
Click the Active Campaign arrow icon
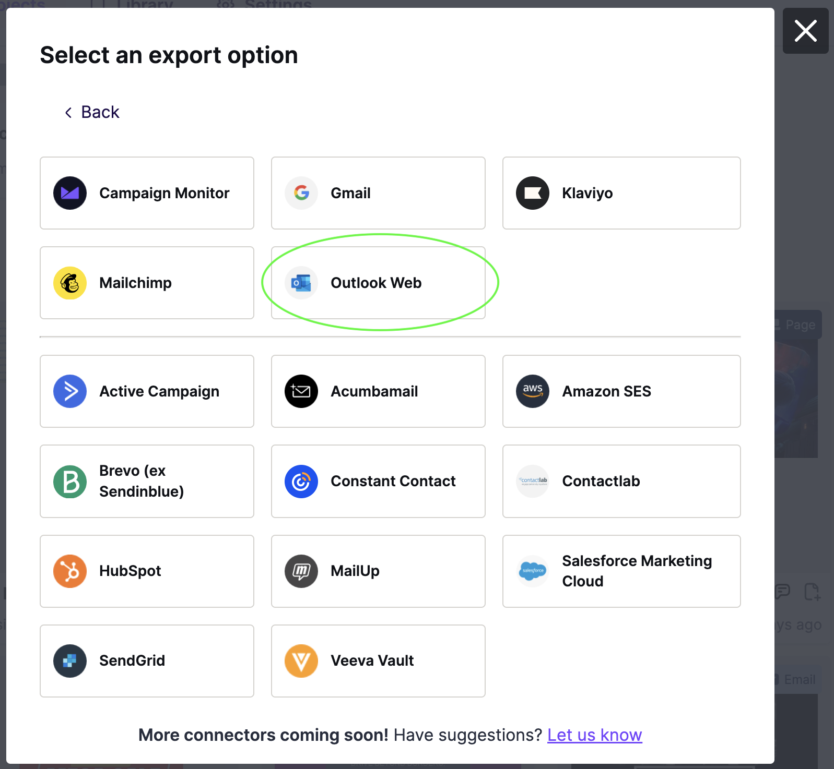(x=70, y=391)
